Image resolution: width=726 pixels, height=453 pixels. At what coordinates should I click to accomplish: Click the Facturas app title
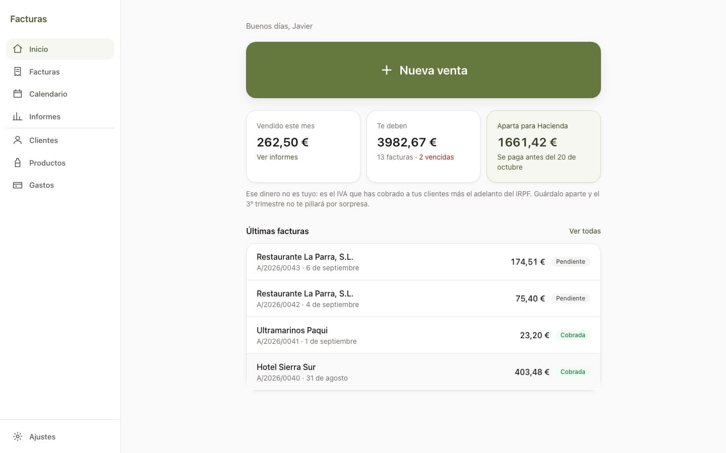pos(28,19)
